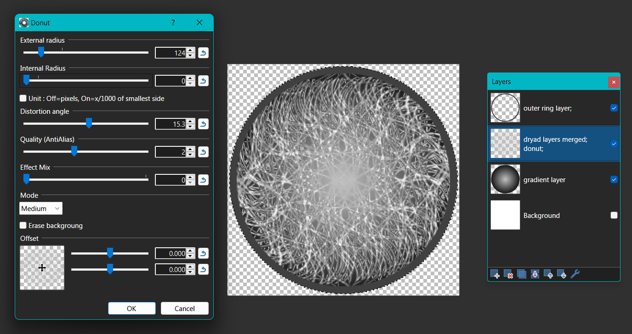Image resolution: width=632 pixels, height=334 pixels.
Task: Close the Layers panel
Action: 614,82
